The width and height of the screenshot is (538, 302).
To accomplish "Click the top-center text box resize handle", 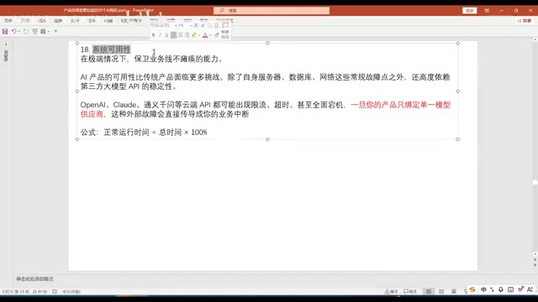I will pyautogui.click(x=267, y=43).
